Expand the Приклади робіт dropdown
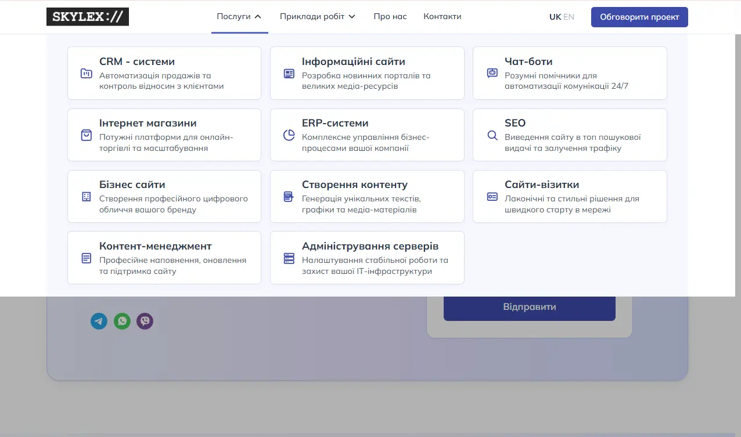Viewport: 741px width, 437px height. pos(317,16)
